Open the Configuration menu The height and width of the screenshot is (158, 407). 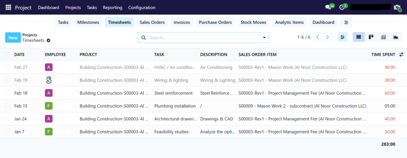coord(142,8)
